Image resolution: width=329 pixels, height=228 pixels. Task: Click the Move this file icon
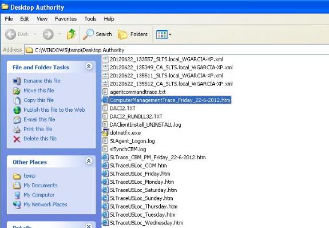point(17,91)
